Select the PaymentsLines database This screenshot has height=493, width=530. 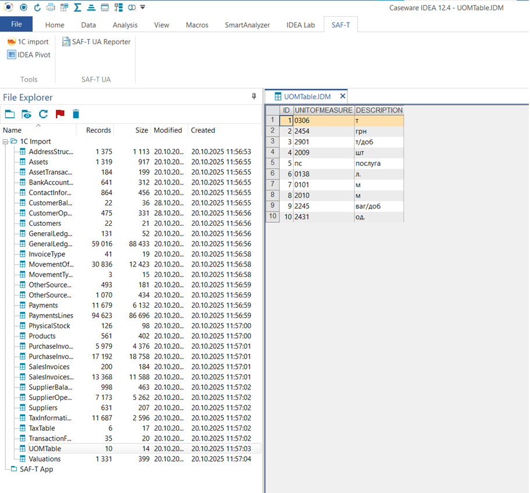click(x=51, y=315)
